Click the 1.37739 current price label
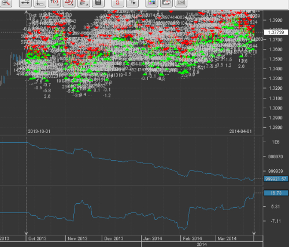 click(x=276, y=32)
